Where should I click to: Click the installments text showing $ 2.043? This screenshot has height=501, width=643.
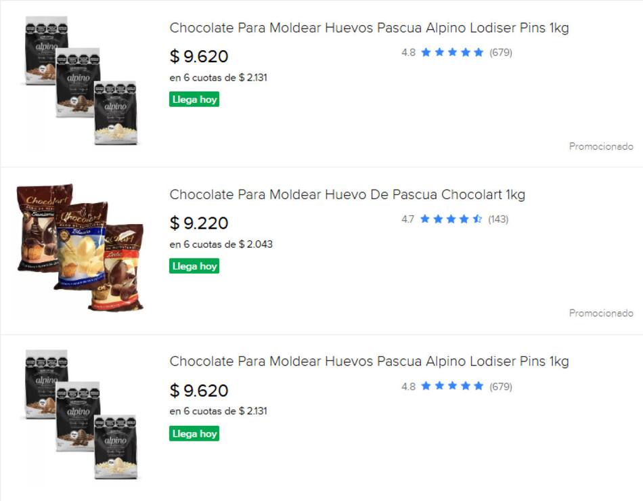coord(221,244)
